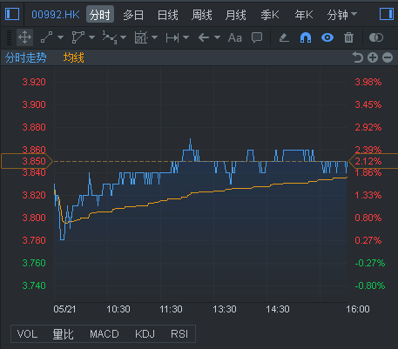Zoom in with the plus icon
The width and height of the screenshot is (398, 349).
pos(373,57)
